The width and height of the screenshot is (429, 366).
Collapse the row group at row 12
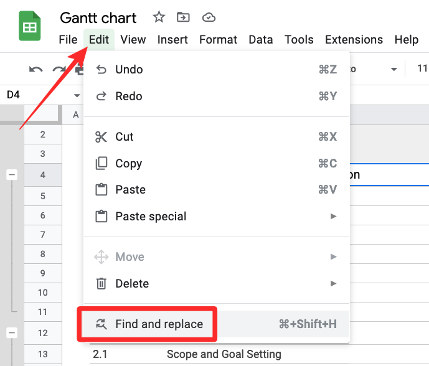(12, 332)
